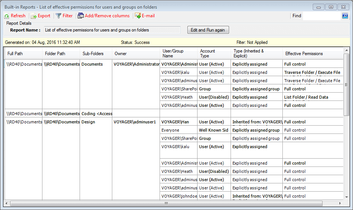
Task: Open Add/Remove columns option
Action: pyautogui.click(x=107, y=16)
